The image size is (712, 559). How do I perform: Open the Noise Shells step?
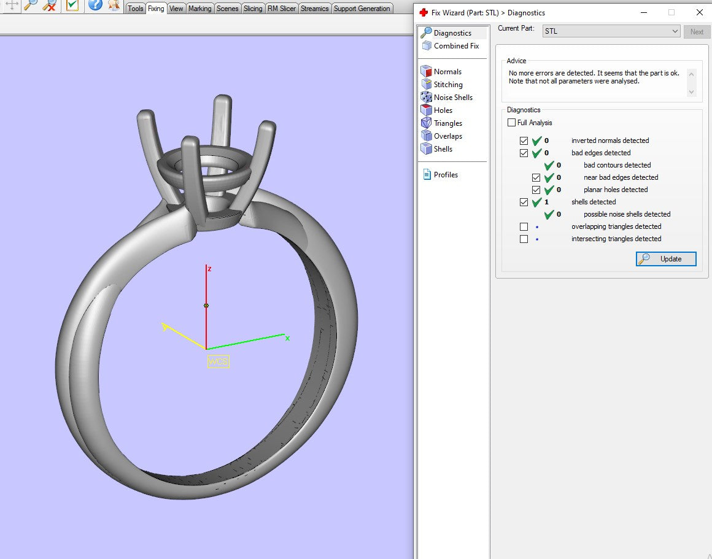tap(452, 98)
